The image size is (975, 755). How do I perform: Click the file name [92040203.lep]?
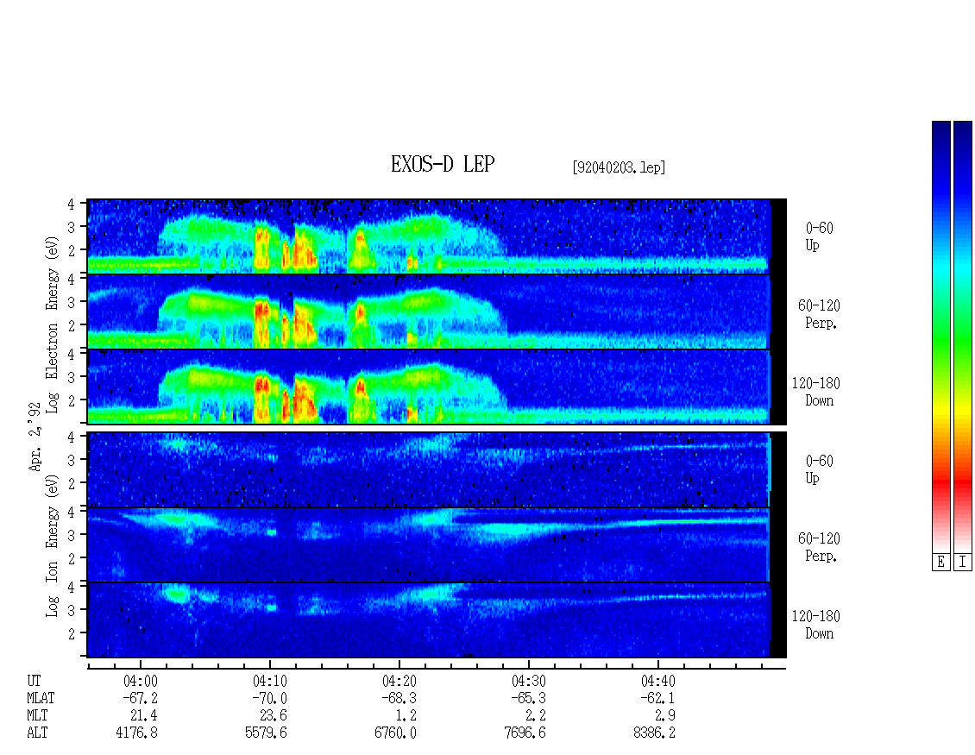(x=619, y=167)
